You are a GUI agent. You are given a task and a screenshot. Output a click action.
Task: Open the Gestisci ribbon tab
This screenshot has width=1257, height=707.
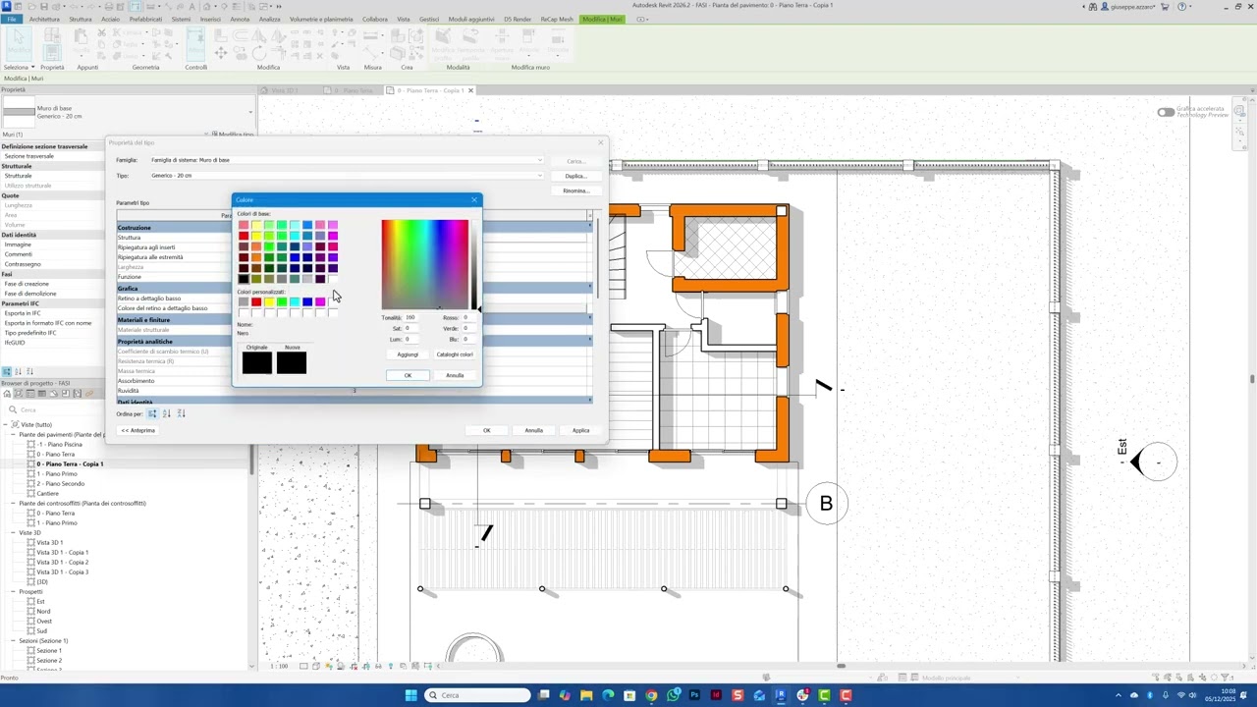point(429,19)
